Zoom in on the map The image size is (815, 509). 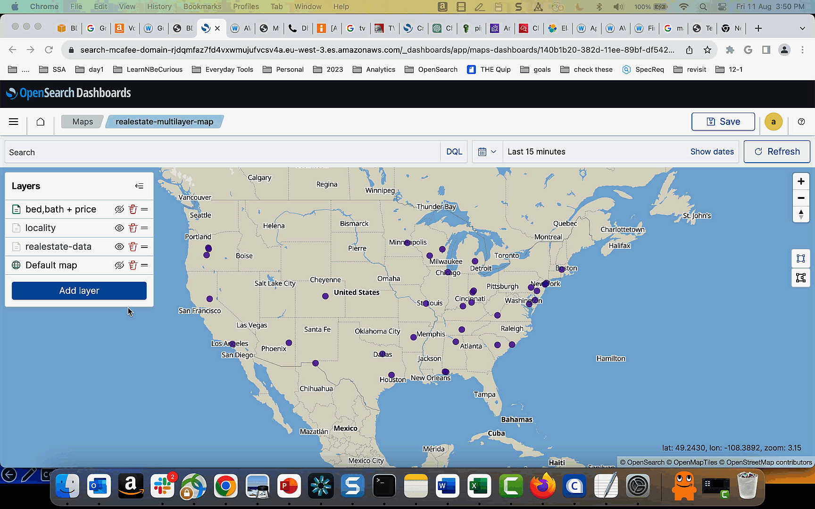click(801, 181)
